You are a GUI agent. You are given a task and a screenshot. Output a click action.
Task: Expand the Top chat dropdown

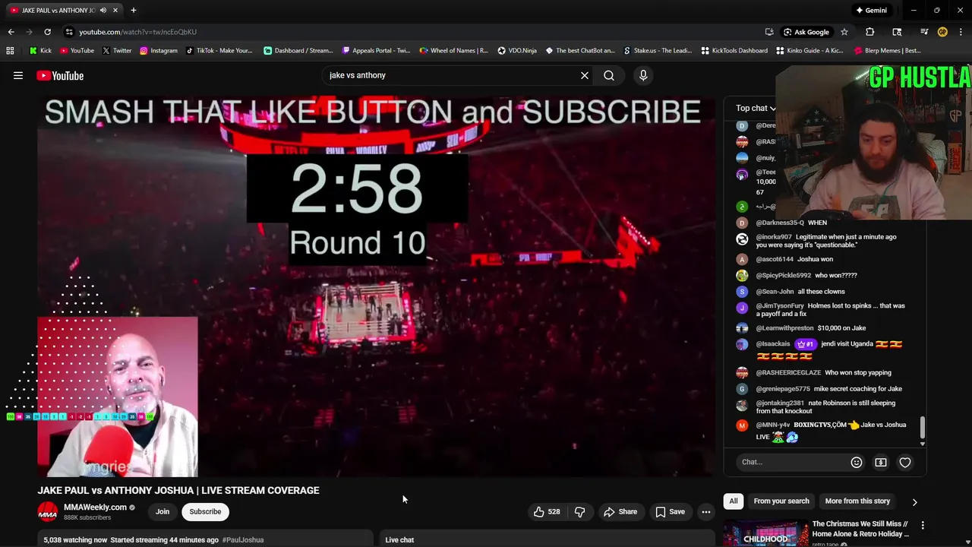point(756,108)
